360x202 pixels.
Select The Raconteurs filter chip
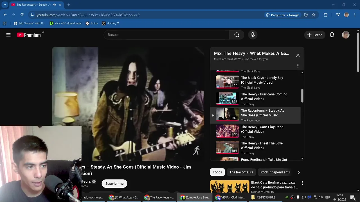241,172
